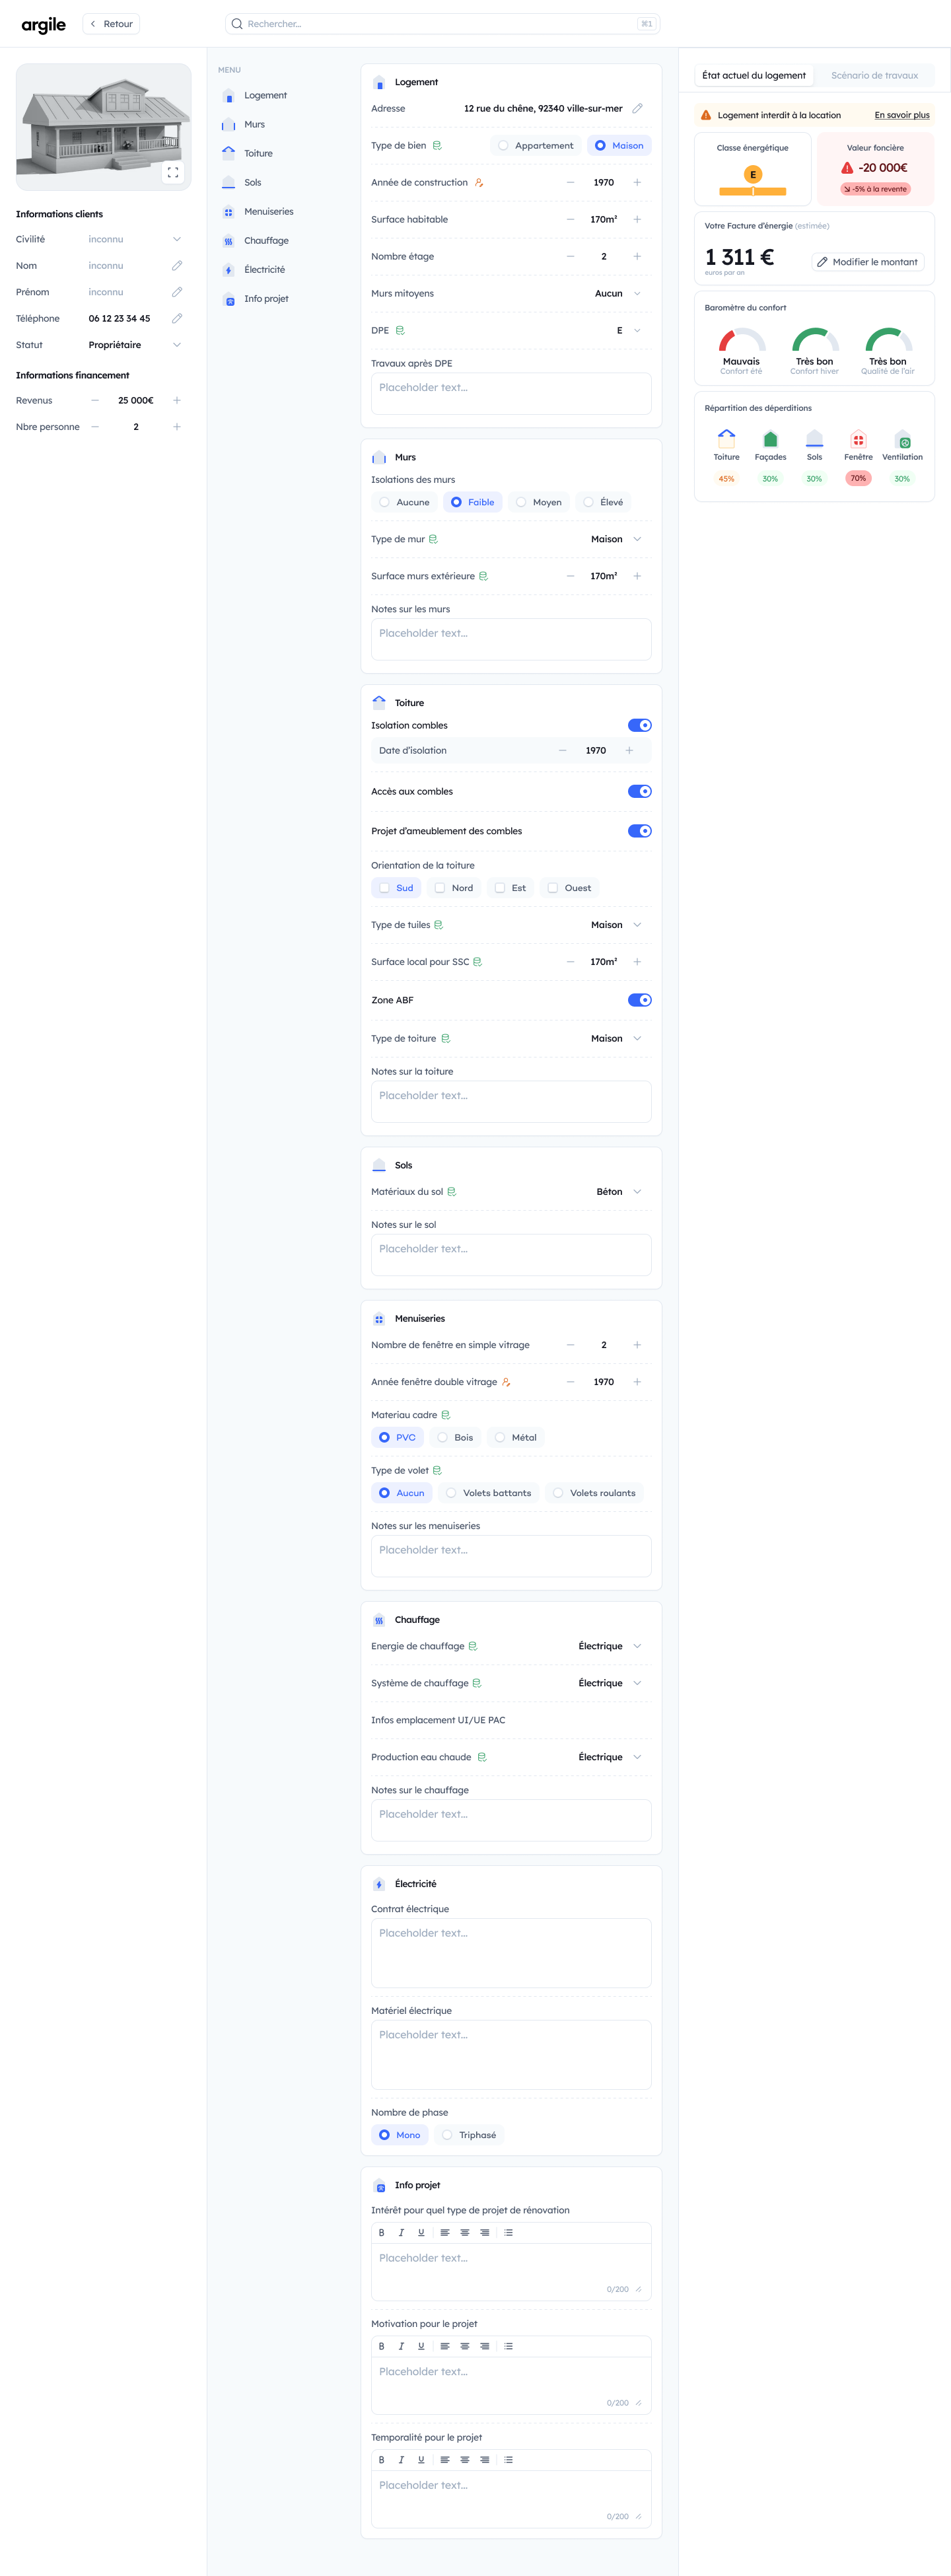951x2576 pixels.
Task: Click the plus icon for Année de construction
Action: (637, 183)
